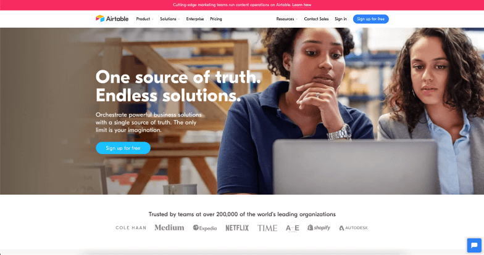The image size is (484, 255).
Task: Click the Autodesk logo
Action: click(x=353, y=228)
